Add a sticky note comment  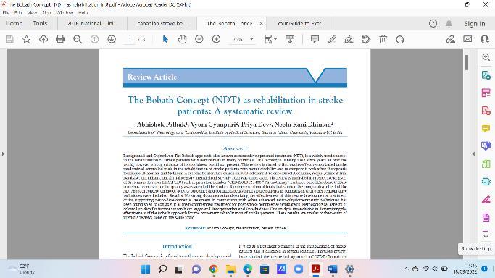(315, 39)
